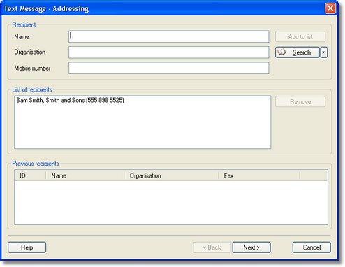This screenshot has height=267, width=345.
Task: Proceed with the Next button
Action: pos(251,247)
